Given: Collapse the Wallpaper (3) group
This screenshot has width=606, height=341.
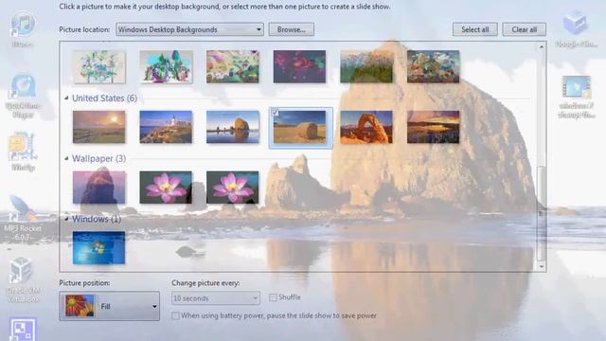Looking at the screenshot, I should pyautogui.click(x=66, y=158).
